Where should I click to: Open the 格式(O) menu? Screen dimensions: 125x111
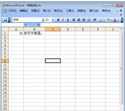coord(58,11)
